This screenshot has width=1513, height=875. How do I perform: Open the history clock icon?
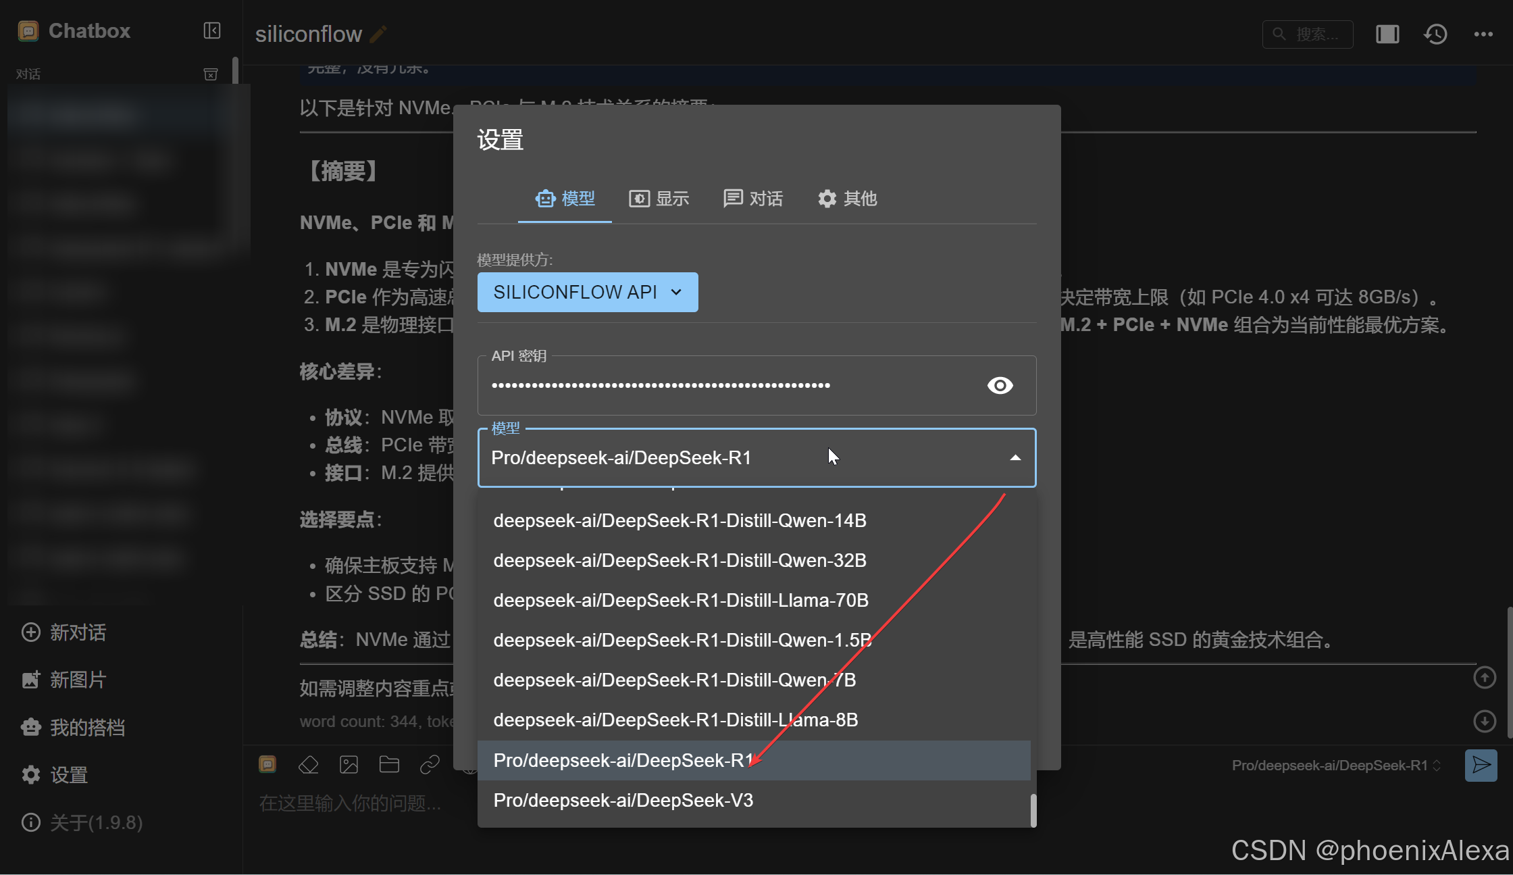coord(1435,34)
